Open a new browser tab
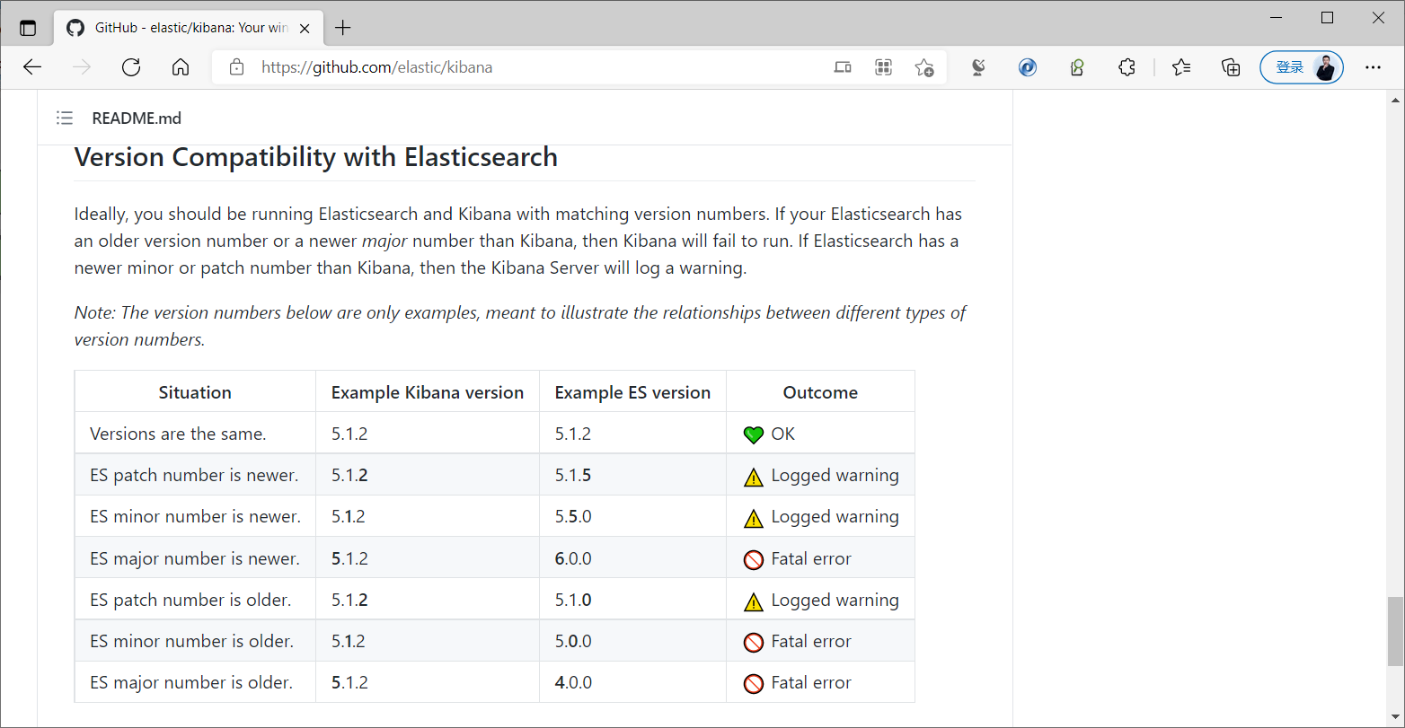Viewport: 1405px width, 728px height. (x=342, y=28)
